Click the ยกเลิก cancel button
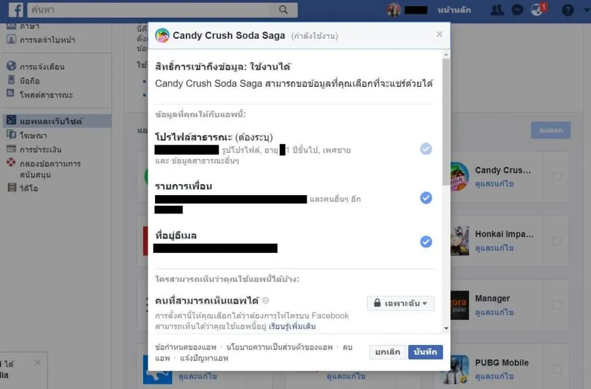This screenshot has width=591, height=389. 387,352
